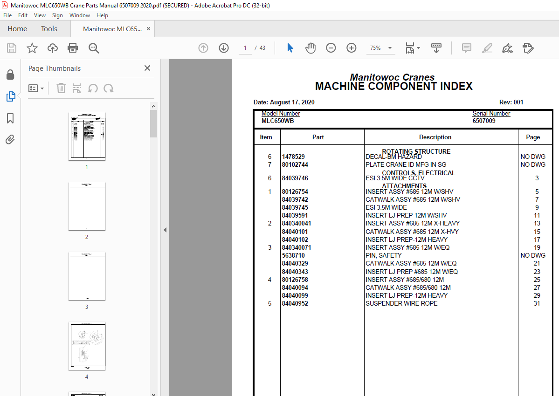Open the Sign menu
The width and height of the screenshot is (559, 396).
tap(57, 15)
